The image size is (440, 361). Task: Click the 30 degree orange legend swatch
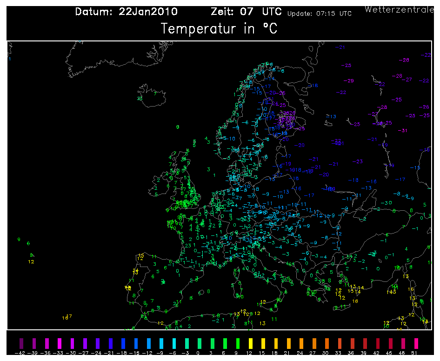click(x=327, y=344)
